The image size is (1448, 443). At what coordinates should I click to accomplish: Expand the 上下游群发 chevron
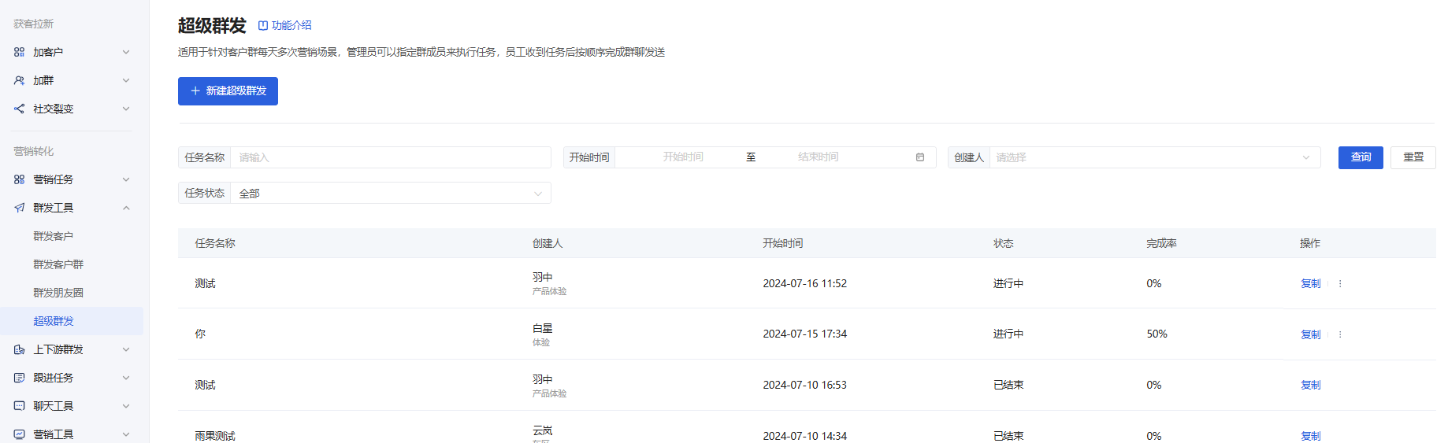point(126,349)
